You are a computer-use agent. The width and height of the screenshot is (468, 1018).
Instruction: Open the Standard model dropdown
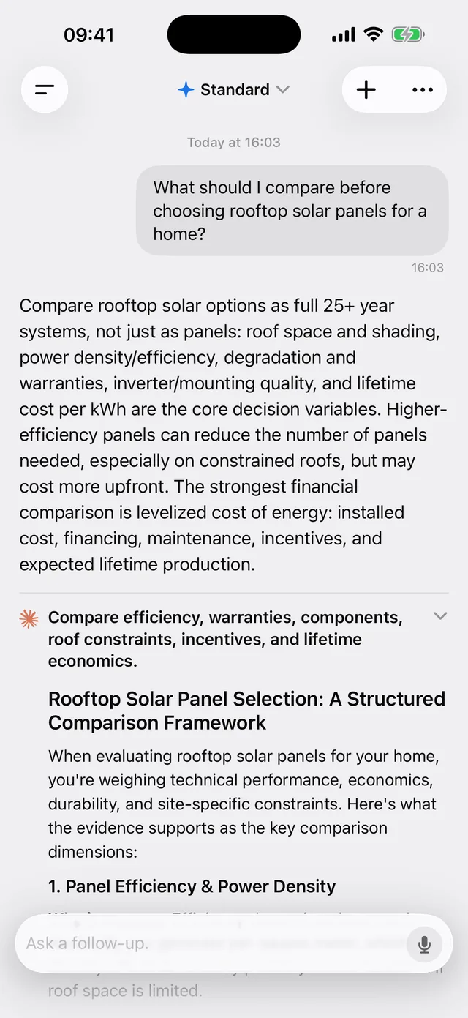click(x=234, y=90)
